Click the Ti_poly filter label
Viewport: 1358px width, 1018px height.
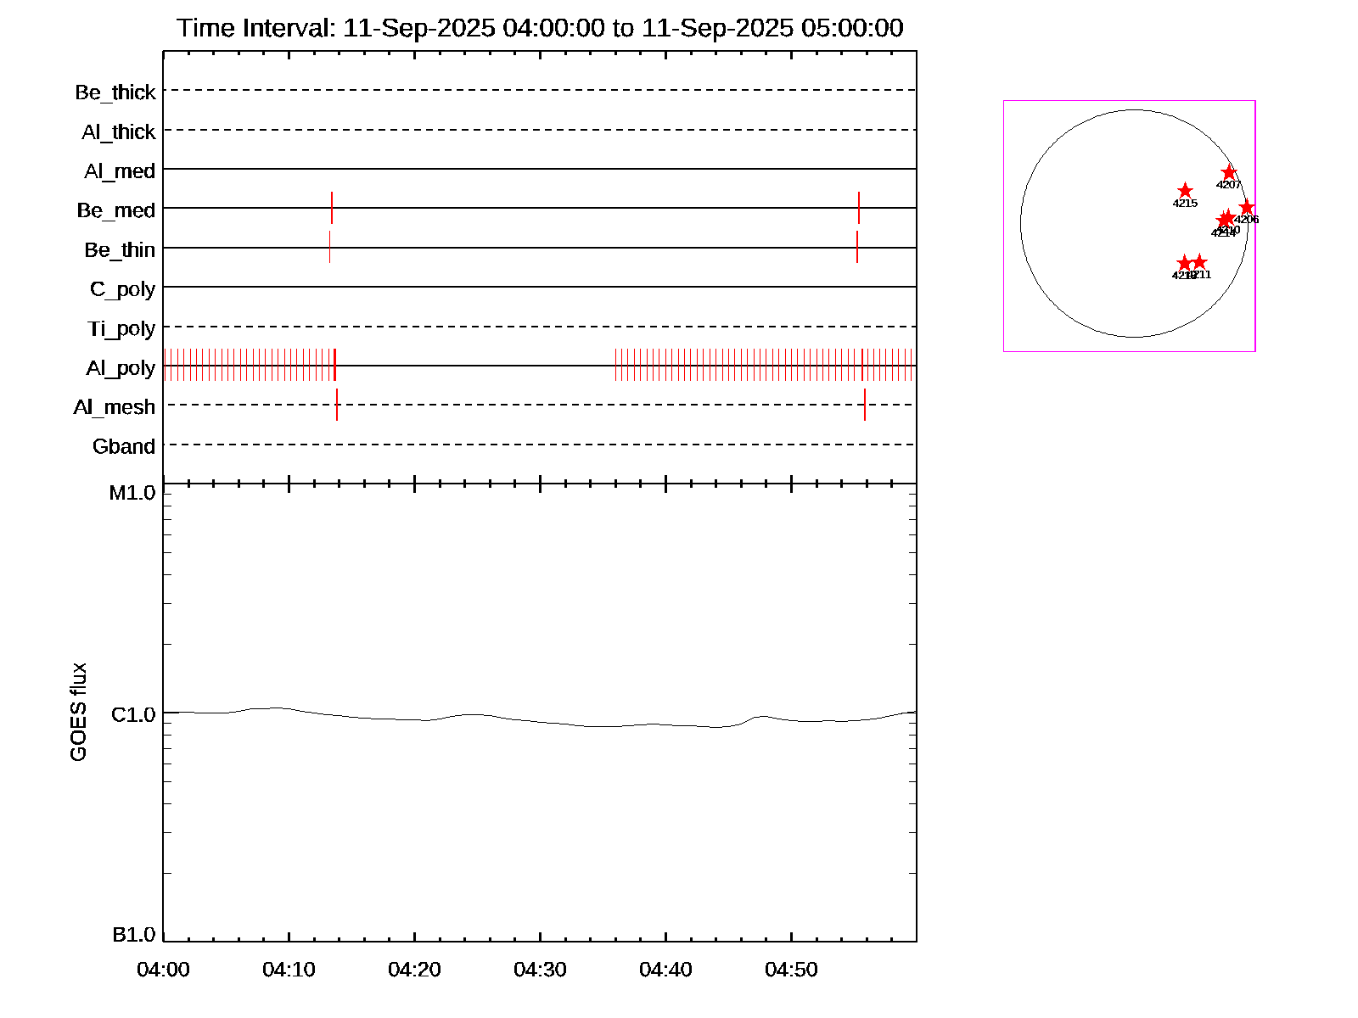point(121,328)
